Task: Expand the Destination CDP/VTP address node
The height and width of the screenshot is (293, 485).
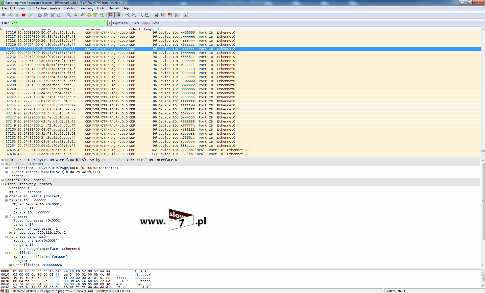Action: pos(6,168)
